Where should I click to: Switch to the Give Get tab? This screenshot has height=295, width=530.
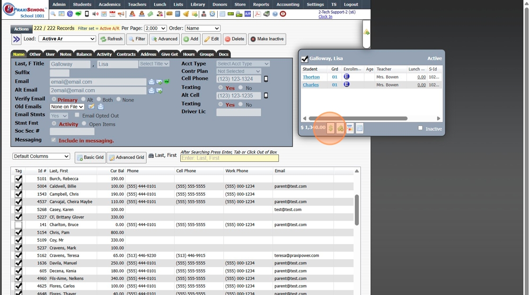[169, 54]
